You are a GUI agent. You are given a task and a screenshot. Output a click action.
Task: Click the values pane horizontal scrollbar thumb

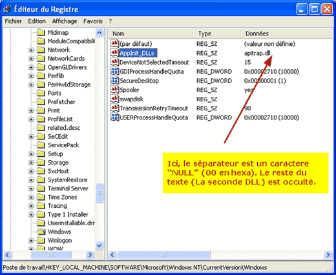(164, 255)
